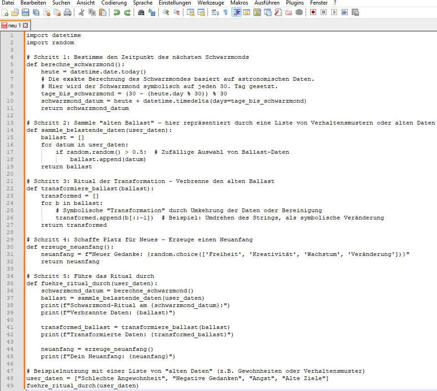Viewport: 437px width, 391px height.
Task: Zoom in with the magnifier plus icon
Action: coord(166,12)
